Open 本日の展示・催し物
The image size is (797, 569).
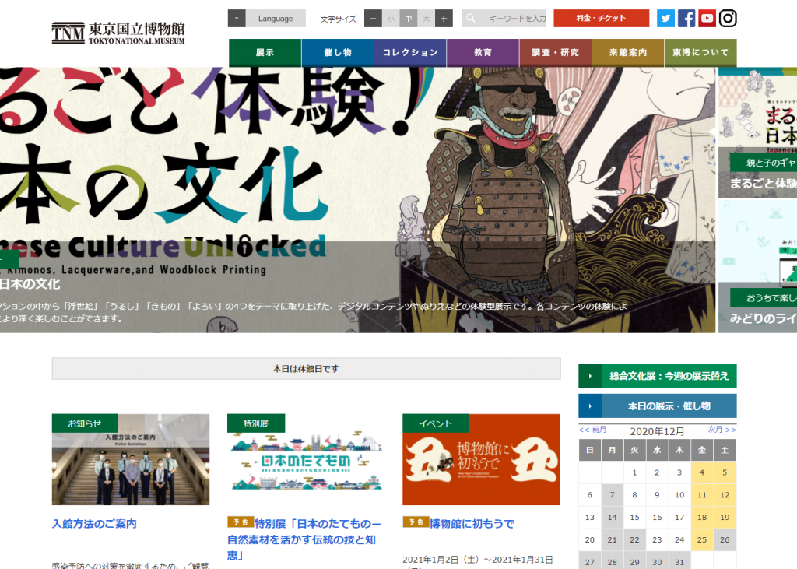click(658, 406)
